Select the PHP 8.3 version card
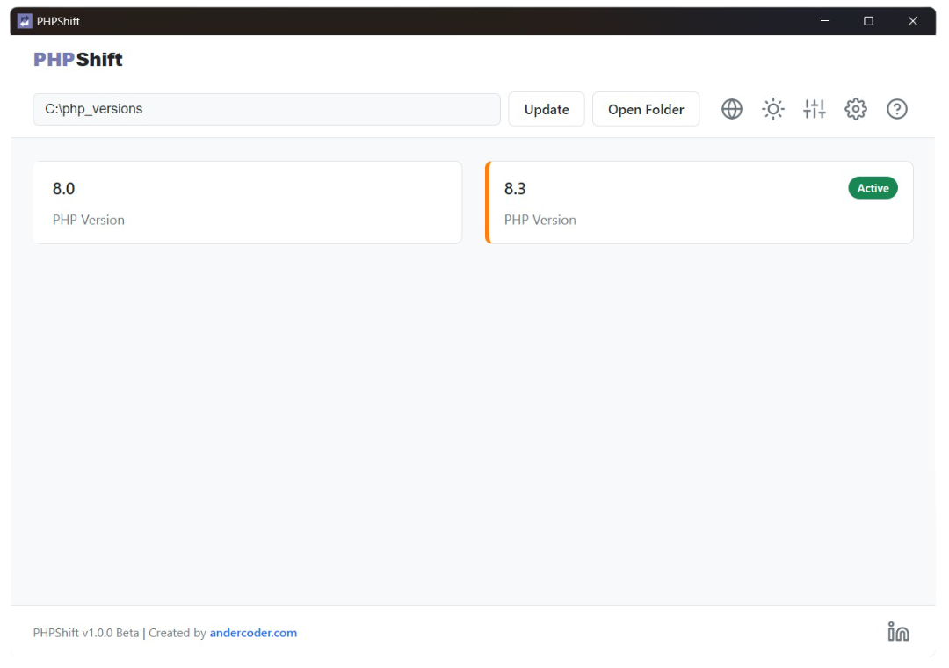The width and height of the screenshot is (949, 668). pos(699,202)
